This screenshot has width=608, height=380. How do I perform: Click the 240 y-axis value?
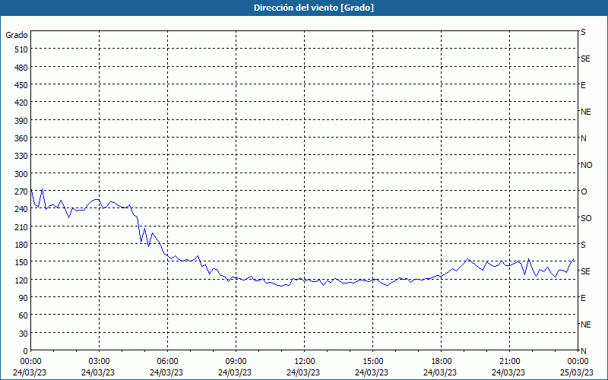pyautogui.click(x=21, y=209)
